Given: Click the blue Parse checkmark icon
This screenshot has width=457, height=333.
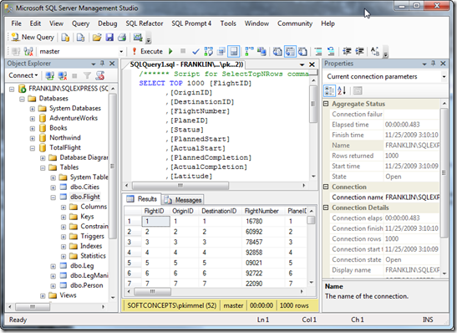Looking at the screenshot, I should [x=195, y=51].
